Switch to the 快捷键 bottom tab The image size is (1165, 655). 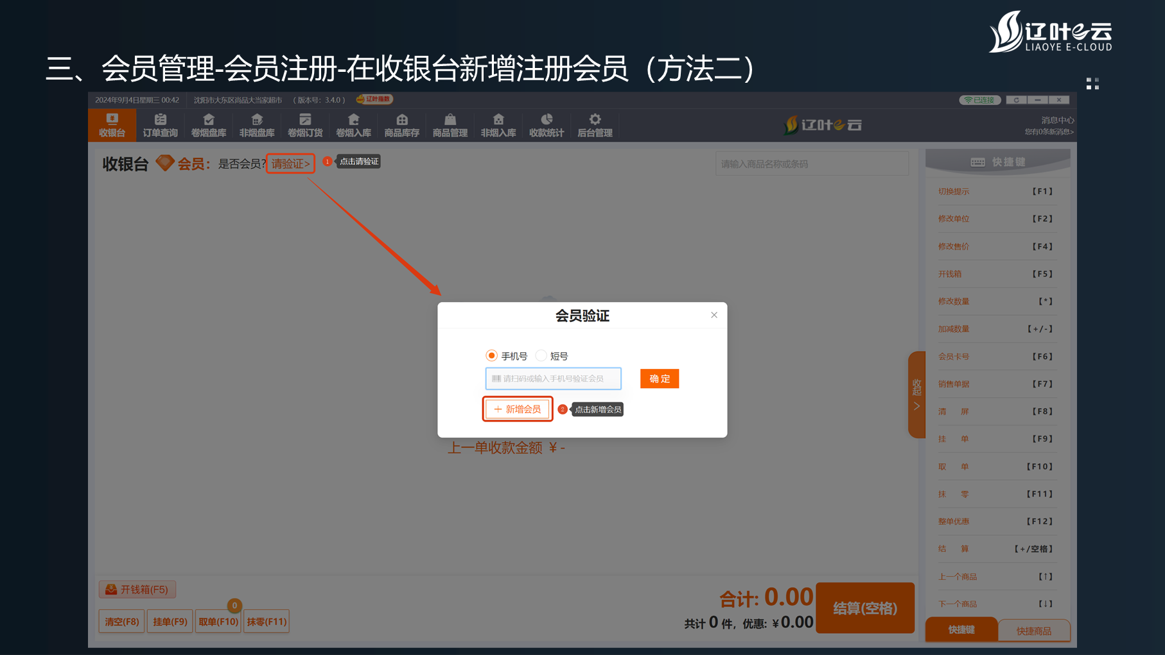click(961, 630)
